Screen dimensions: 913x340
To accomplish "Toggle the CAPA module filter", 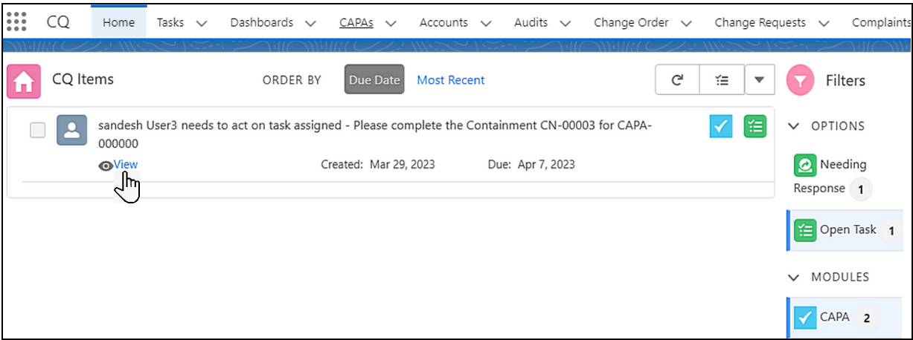I will (833, 317).
